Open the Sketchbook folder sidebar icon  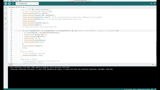[x=5, y=8]
